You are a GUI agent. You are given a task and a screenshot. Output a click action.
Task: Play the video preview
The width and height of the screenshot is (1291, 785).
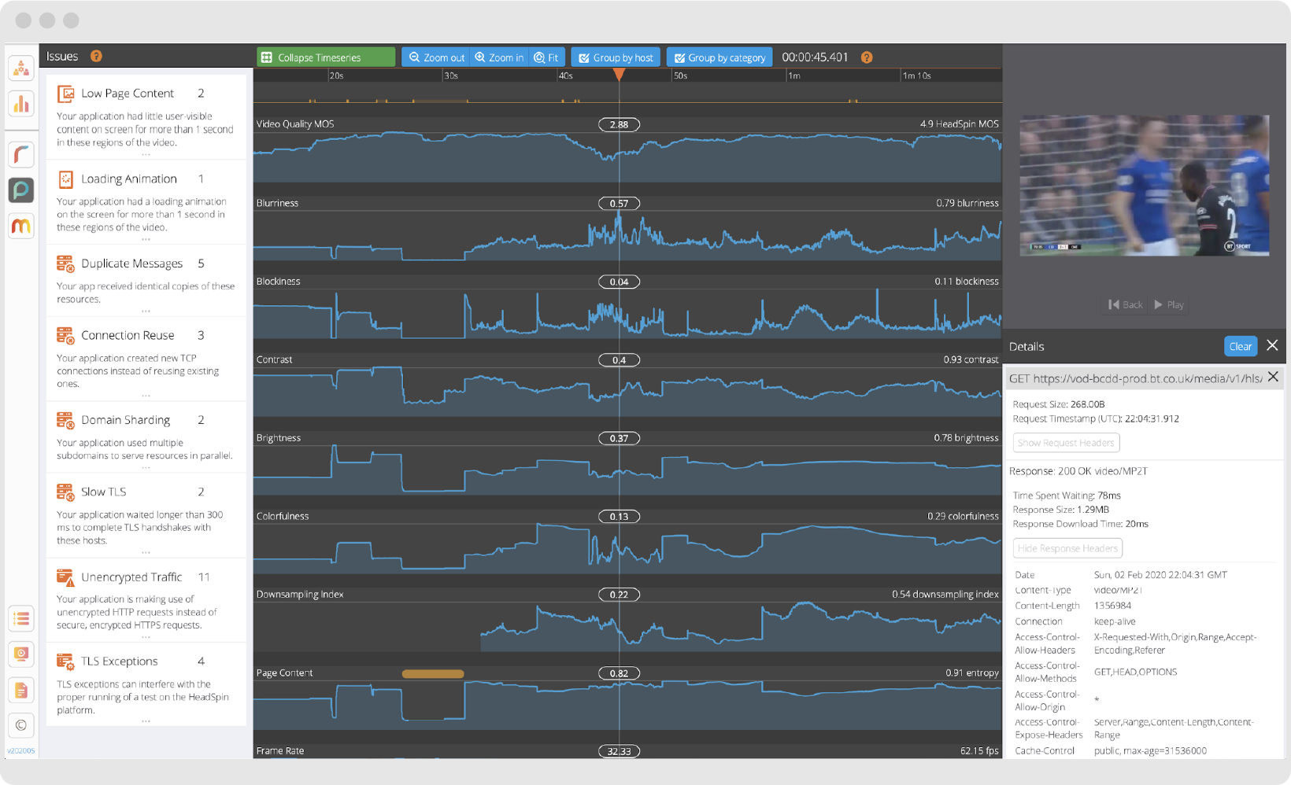(1169, 304)
